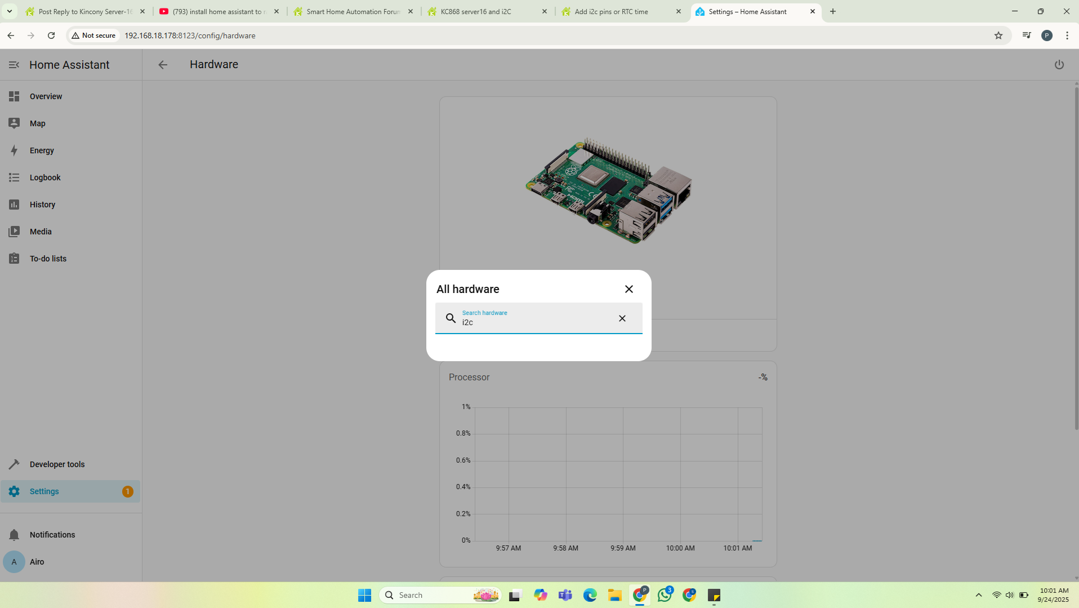
Task: Open the Airo user profile
Action: click(37, 562)
